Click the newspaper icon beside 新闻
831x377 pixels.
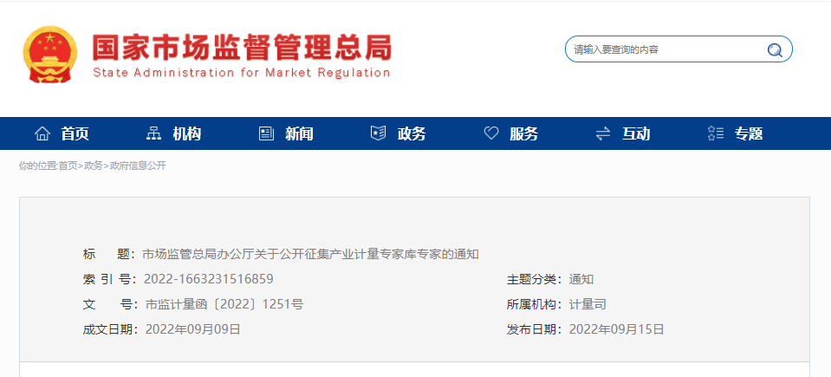(x=266, y=133)
